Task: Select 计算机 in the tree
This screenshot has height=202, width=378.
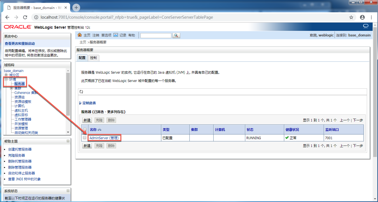Action: click(x=19, y=106)
